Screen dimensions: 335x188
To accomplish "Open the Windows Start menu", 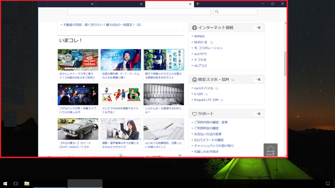I will pyautogui.click(x=5, y=183).
